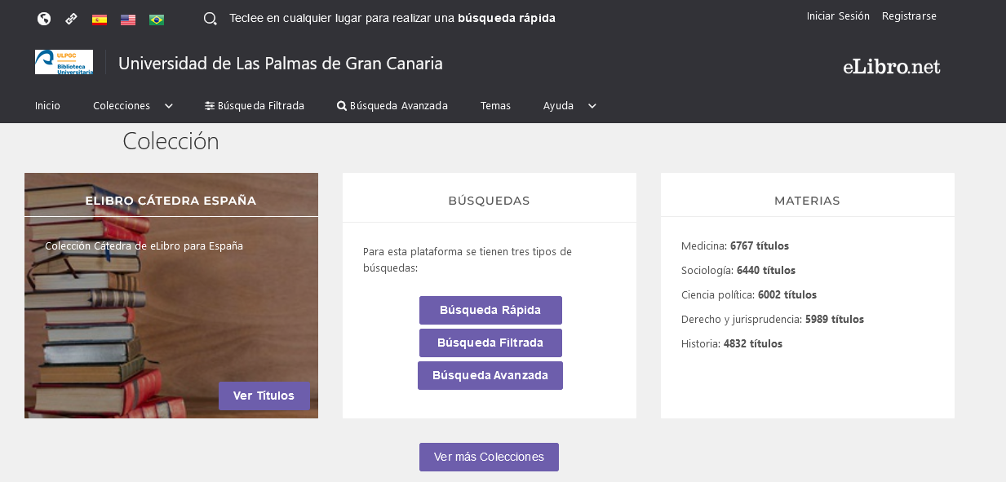
Task: Switch language using the Brazil flag
Action: (x=157, y=20)
